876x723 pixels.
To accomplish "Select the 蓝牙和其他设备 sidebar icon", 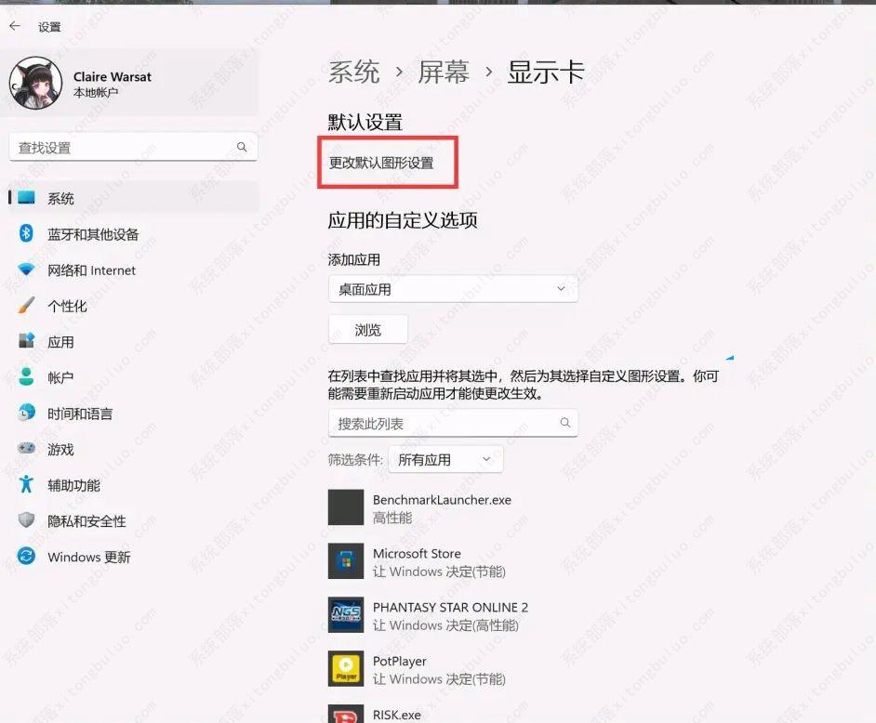I will [27, 234].
